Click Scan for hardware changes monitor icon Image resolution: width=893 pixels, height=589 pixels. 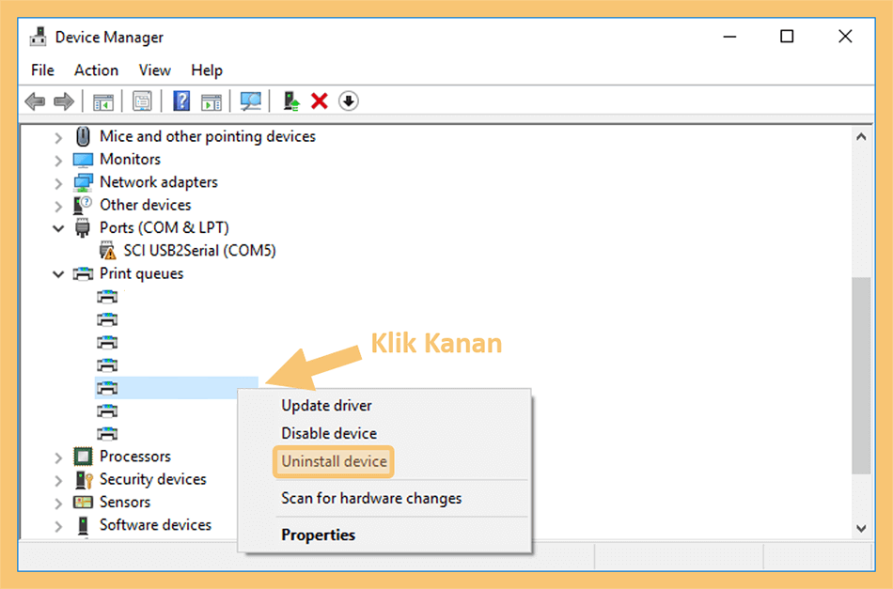tap(251, 101)
